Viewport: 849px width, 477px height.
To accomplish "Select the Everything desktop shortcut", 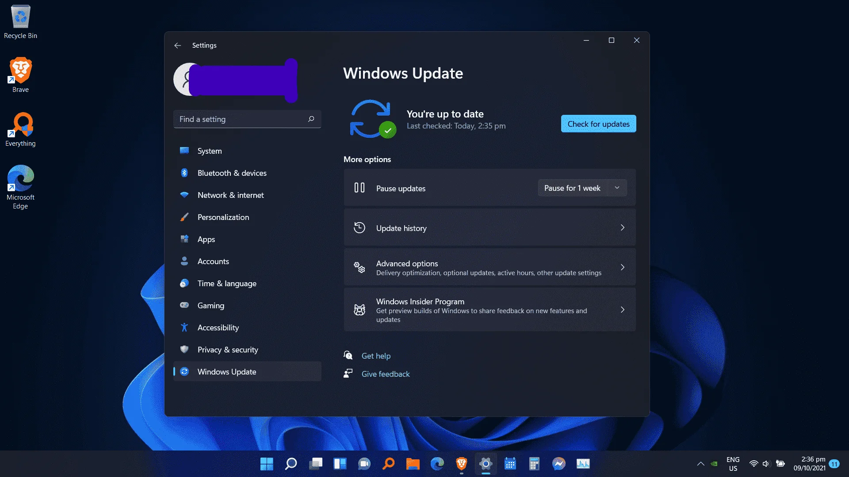I will point(20,129).
